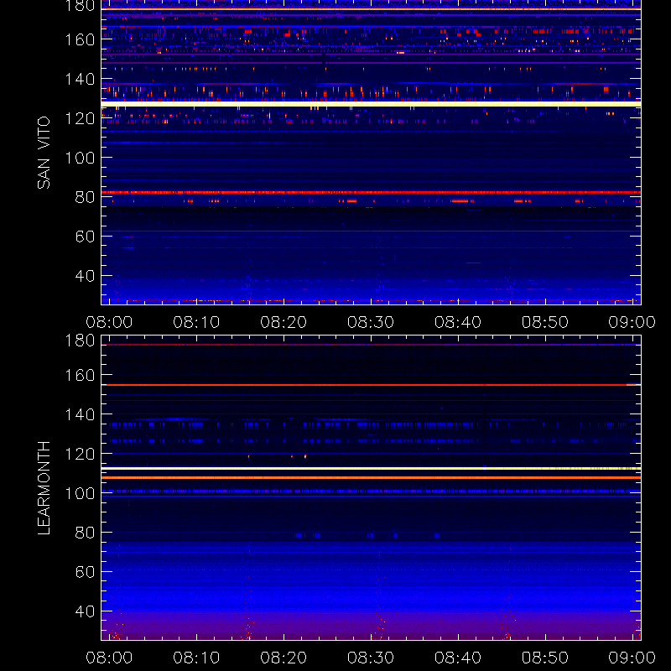Pick the 140 tick label on Learmonth plot

[80, 414]
